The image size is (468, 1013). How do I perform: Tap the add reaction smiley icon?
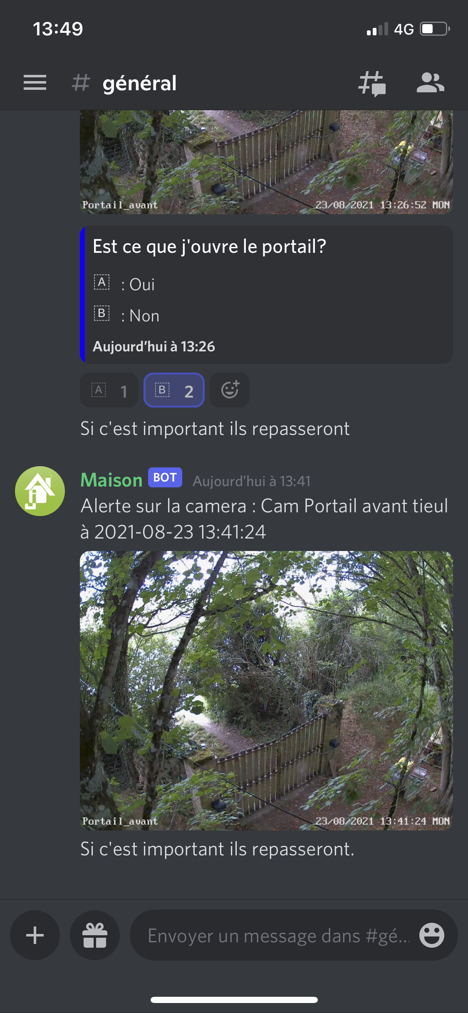click(x=230, y=390)
